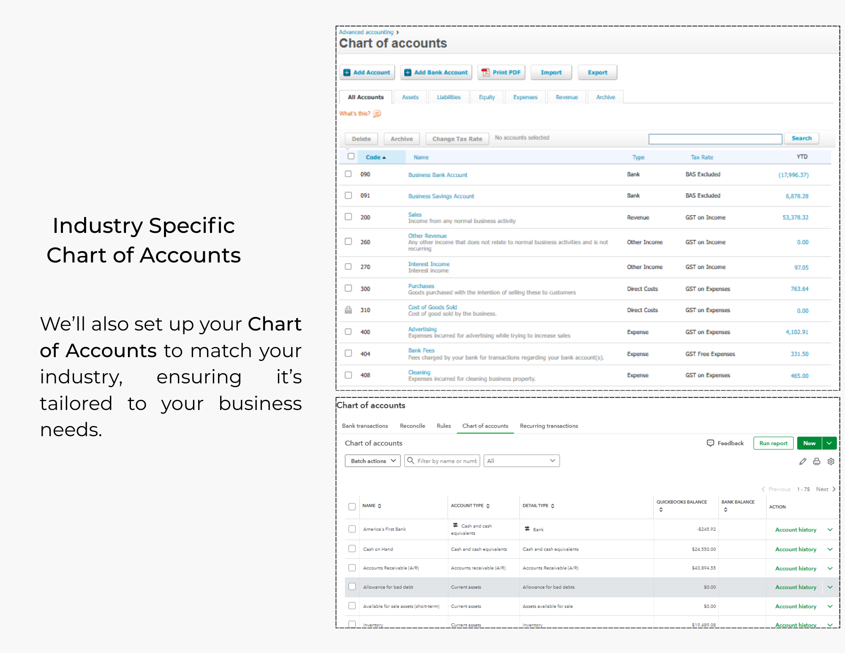This screenshot has width=845, height=653.
Task: Open the Batch actions dropdown
Action: click(x=373, y=461)
